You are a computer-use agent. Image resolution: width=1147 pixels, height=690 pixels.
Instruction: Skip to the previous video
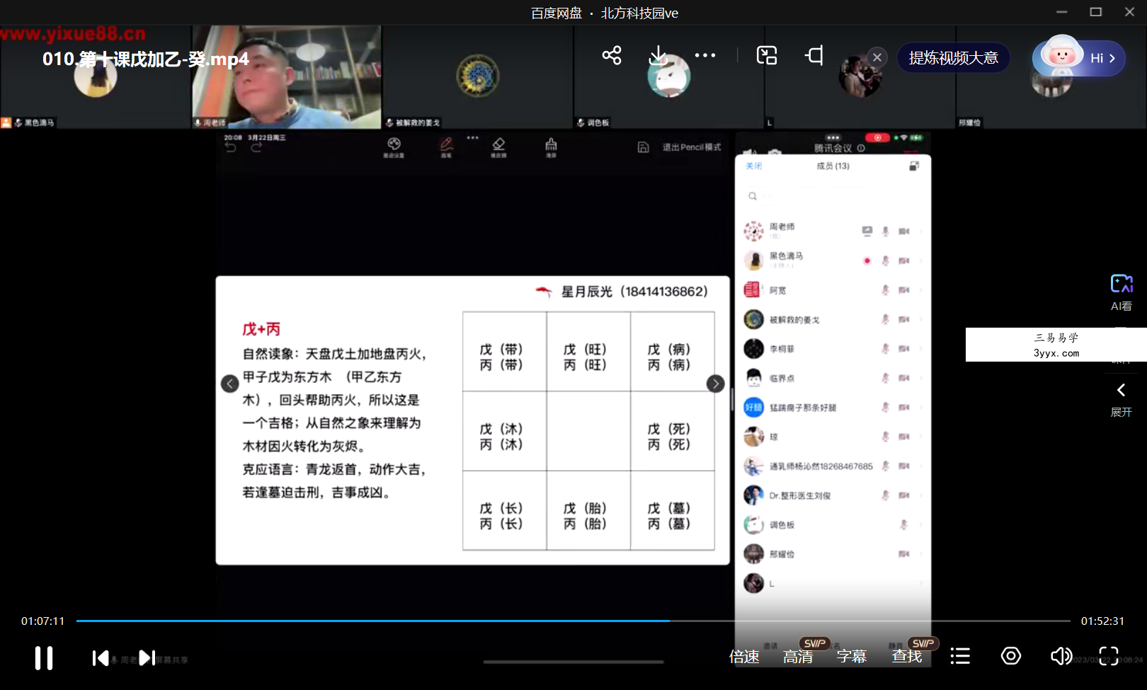[x=101, y=658]
